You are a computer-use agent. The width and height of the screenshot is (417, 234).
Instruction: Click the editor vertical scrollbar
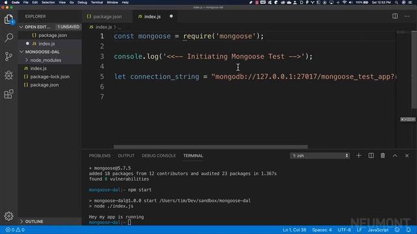(414, 70)
